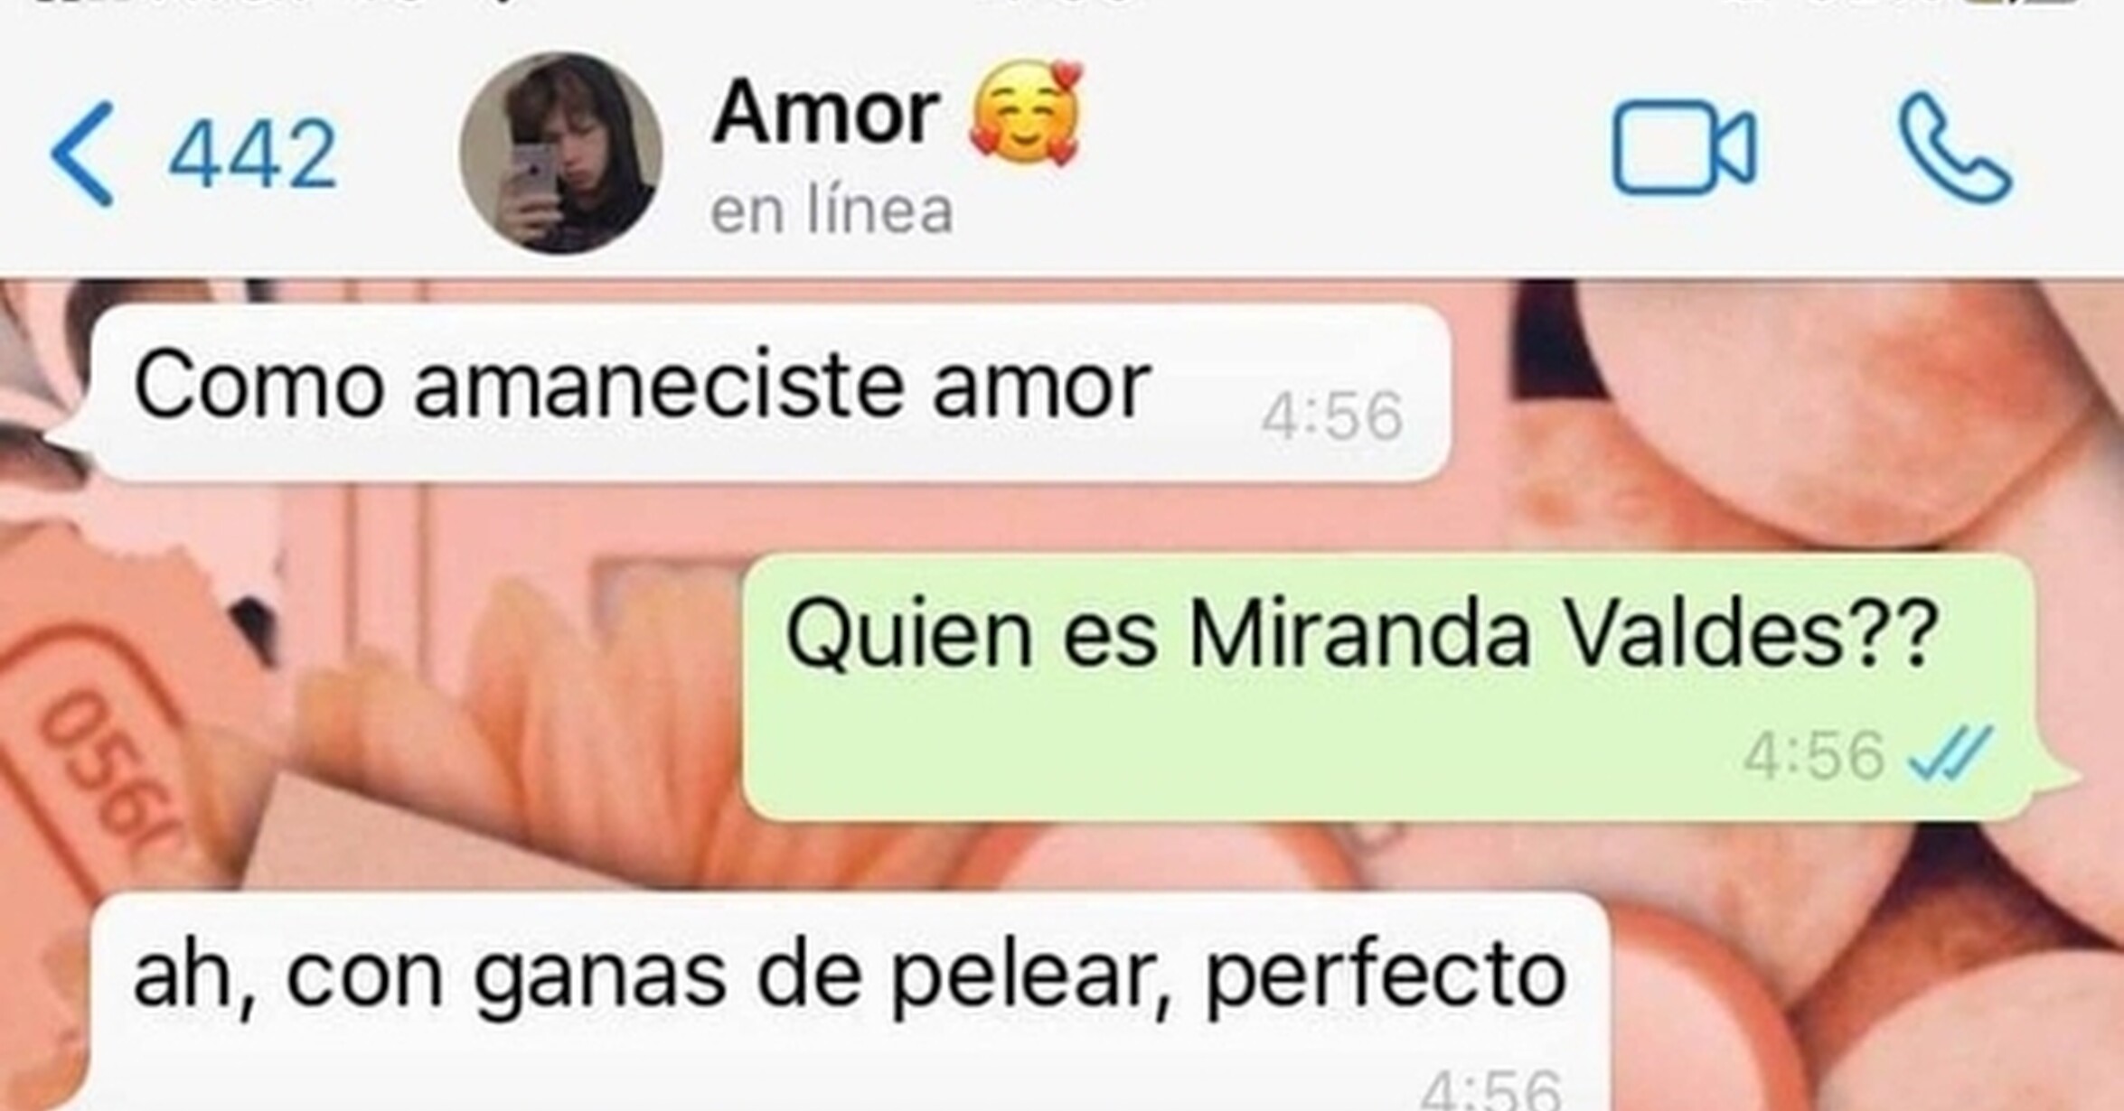The image size is (2124, 1111).
Task: Tap the 4:56 timestamp in the green bubble
Action: coord(1813,755)
